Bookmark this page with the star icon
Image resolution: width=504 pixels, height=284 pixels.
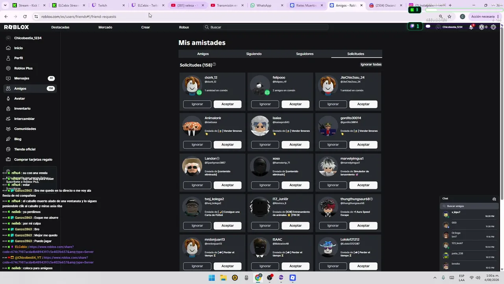(449, 17)
